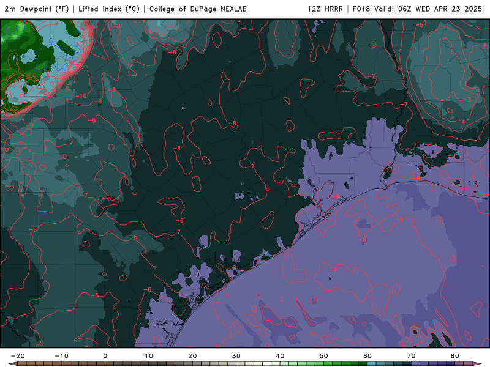The image size is (490, 367).
Task: Click the 0 label on the color scale
Action: tap(105, 356)
